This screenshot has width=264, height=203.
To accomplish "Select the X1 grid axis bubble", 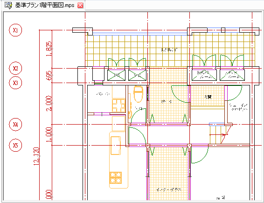I will click(x=15, y=30).
